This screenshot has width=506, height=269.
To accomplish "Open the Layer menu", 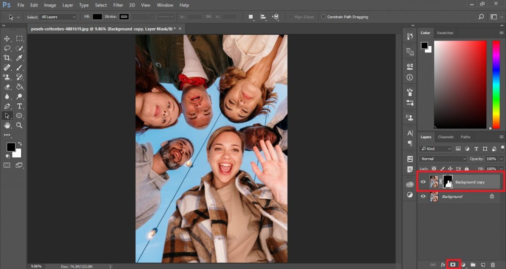I will (67, 5).
